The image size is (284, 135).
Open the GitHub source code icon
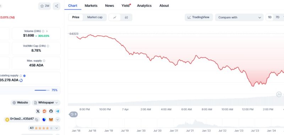(51, 111)
